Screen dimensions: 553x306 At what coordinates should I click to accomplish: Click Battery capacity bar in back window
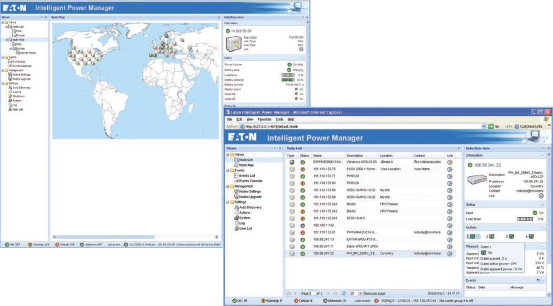[288, 80]
